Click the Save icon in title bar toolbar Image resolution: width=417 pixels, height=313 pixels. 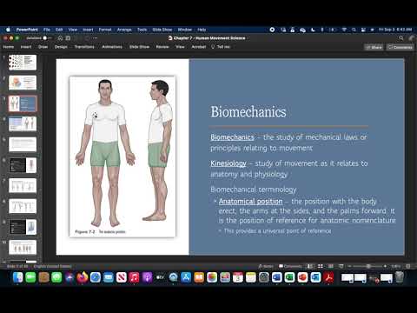pyautogui.click(x=68, y=38)
